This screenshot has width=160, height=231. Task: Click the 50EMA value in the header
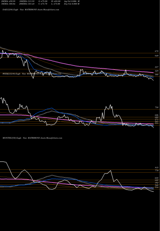pyautogui.click(x=9, y=4)
